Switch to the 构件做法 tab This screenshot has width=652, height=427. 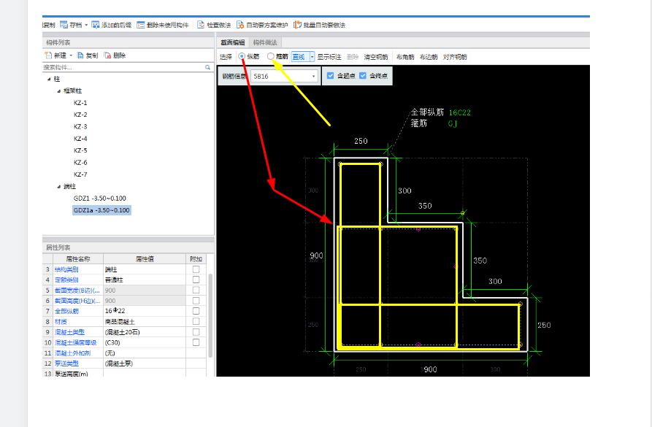tap(265, 42)
